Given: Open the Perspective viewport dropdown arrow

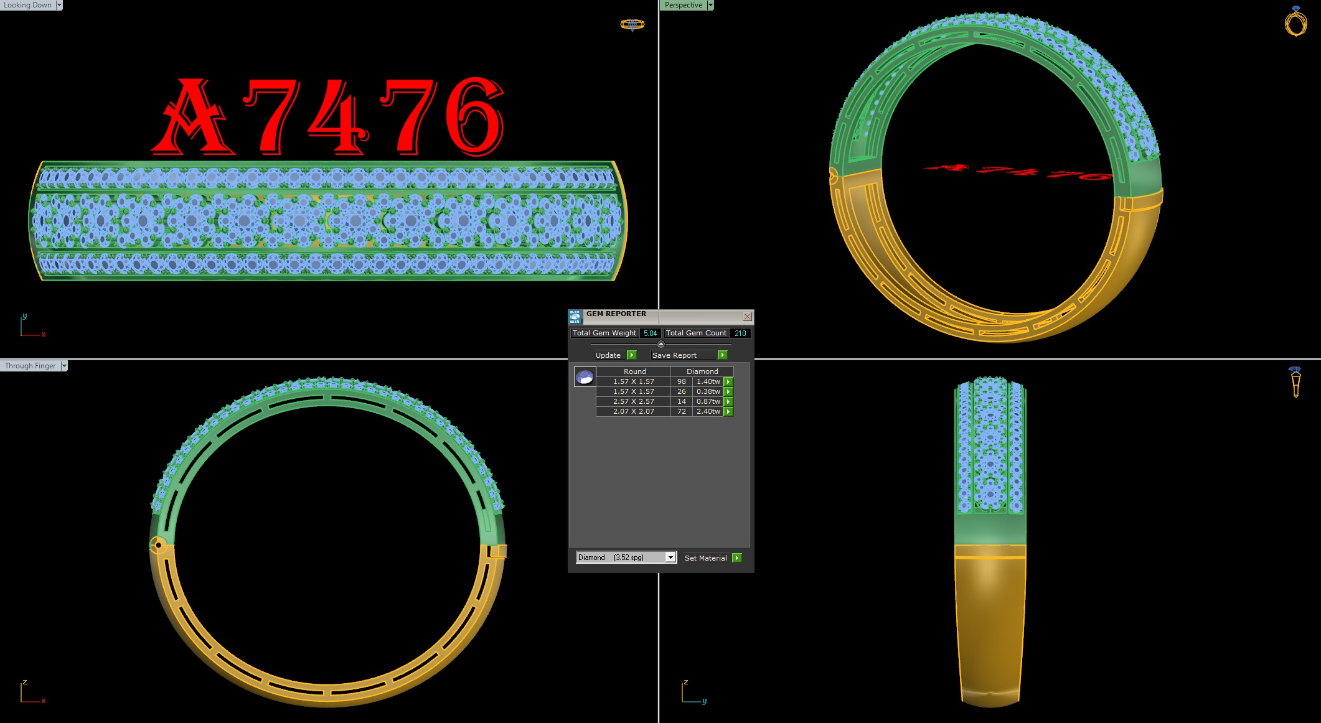Looking at the screenshot, I should point(710,5).
